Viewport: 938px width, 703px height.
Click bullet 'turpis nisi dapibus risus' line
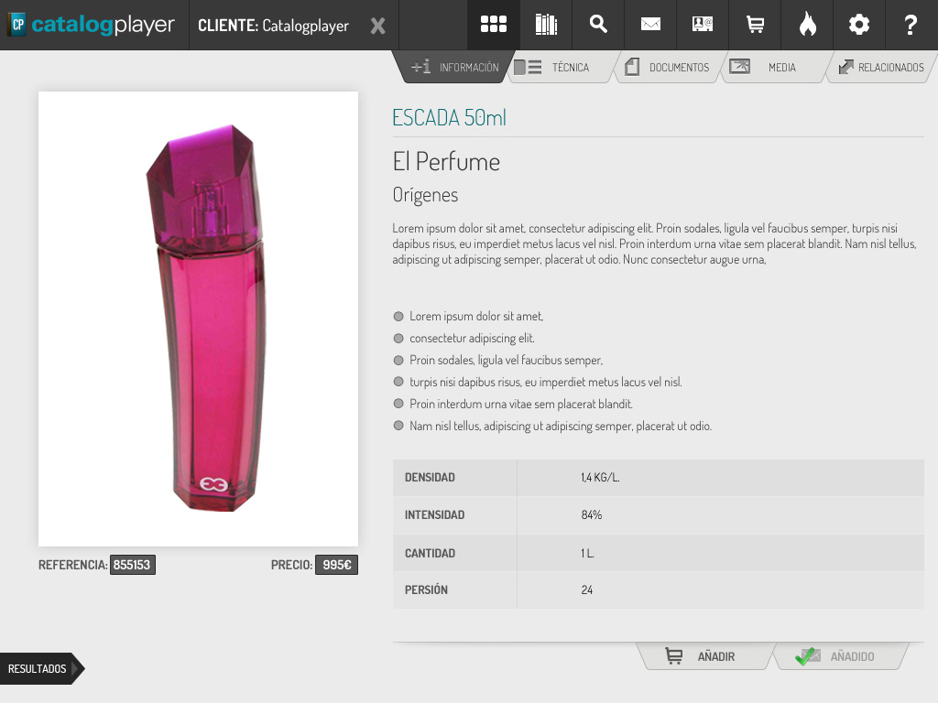[546, 382]
